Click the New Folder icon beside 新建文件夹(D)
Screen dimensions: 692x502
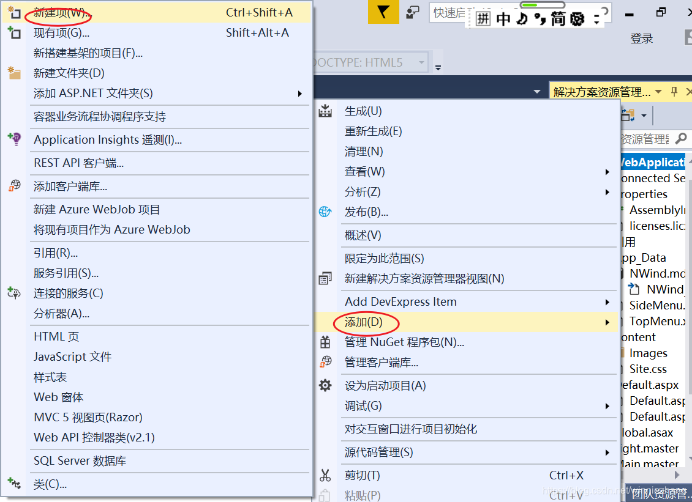14,73
